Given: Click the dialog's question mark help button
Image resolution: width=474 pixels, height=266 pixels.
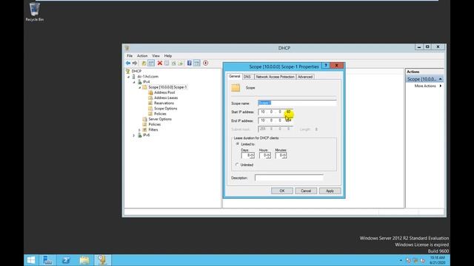Looking at the screenshot, I should 326,66.
